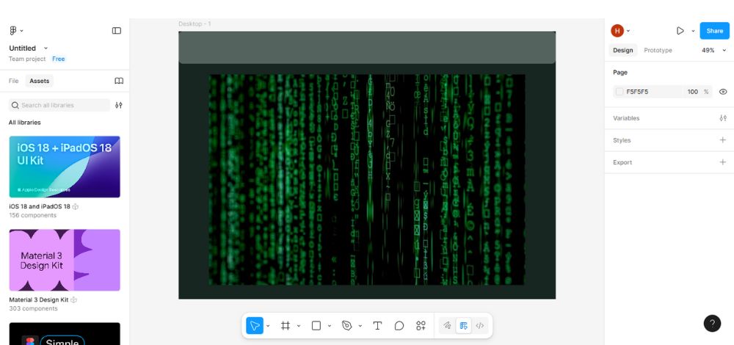Select the matrix code image on canvas
This screenshot has width=734, height=345.
point(366,180)
